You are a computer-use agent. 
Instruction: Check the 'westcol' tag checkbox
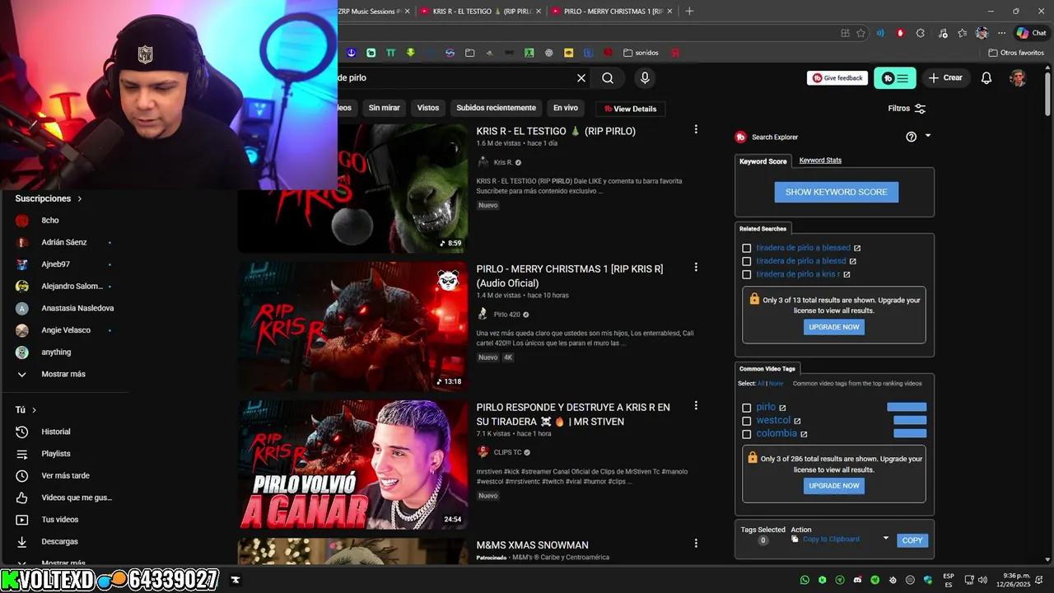click(747, 421)
